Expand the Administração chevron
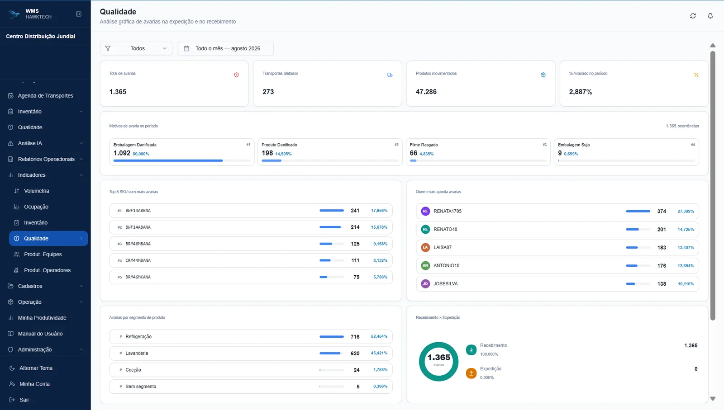Screen dimensions: 724x410 coord(81,349)
